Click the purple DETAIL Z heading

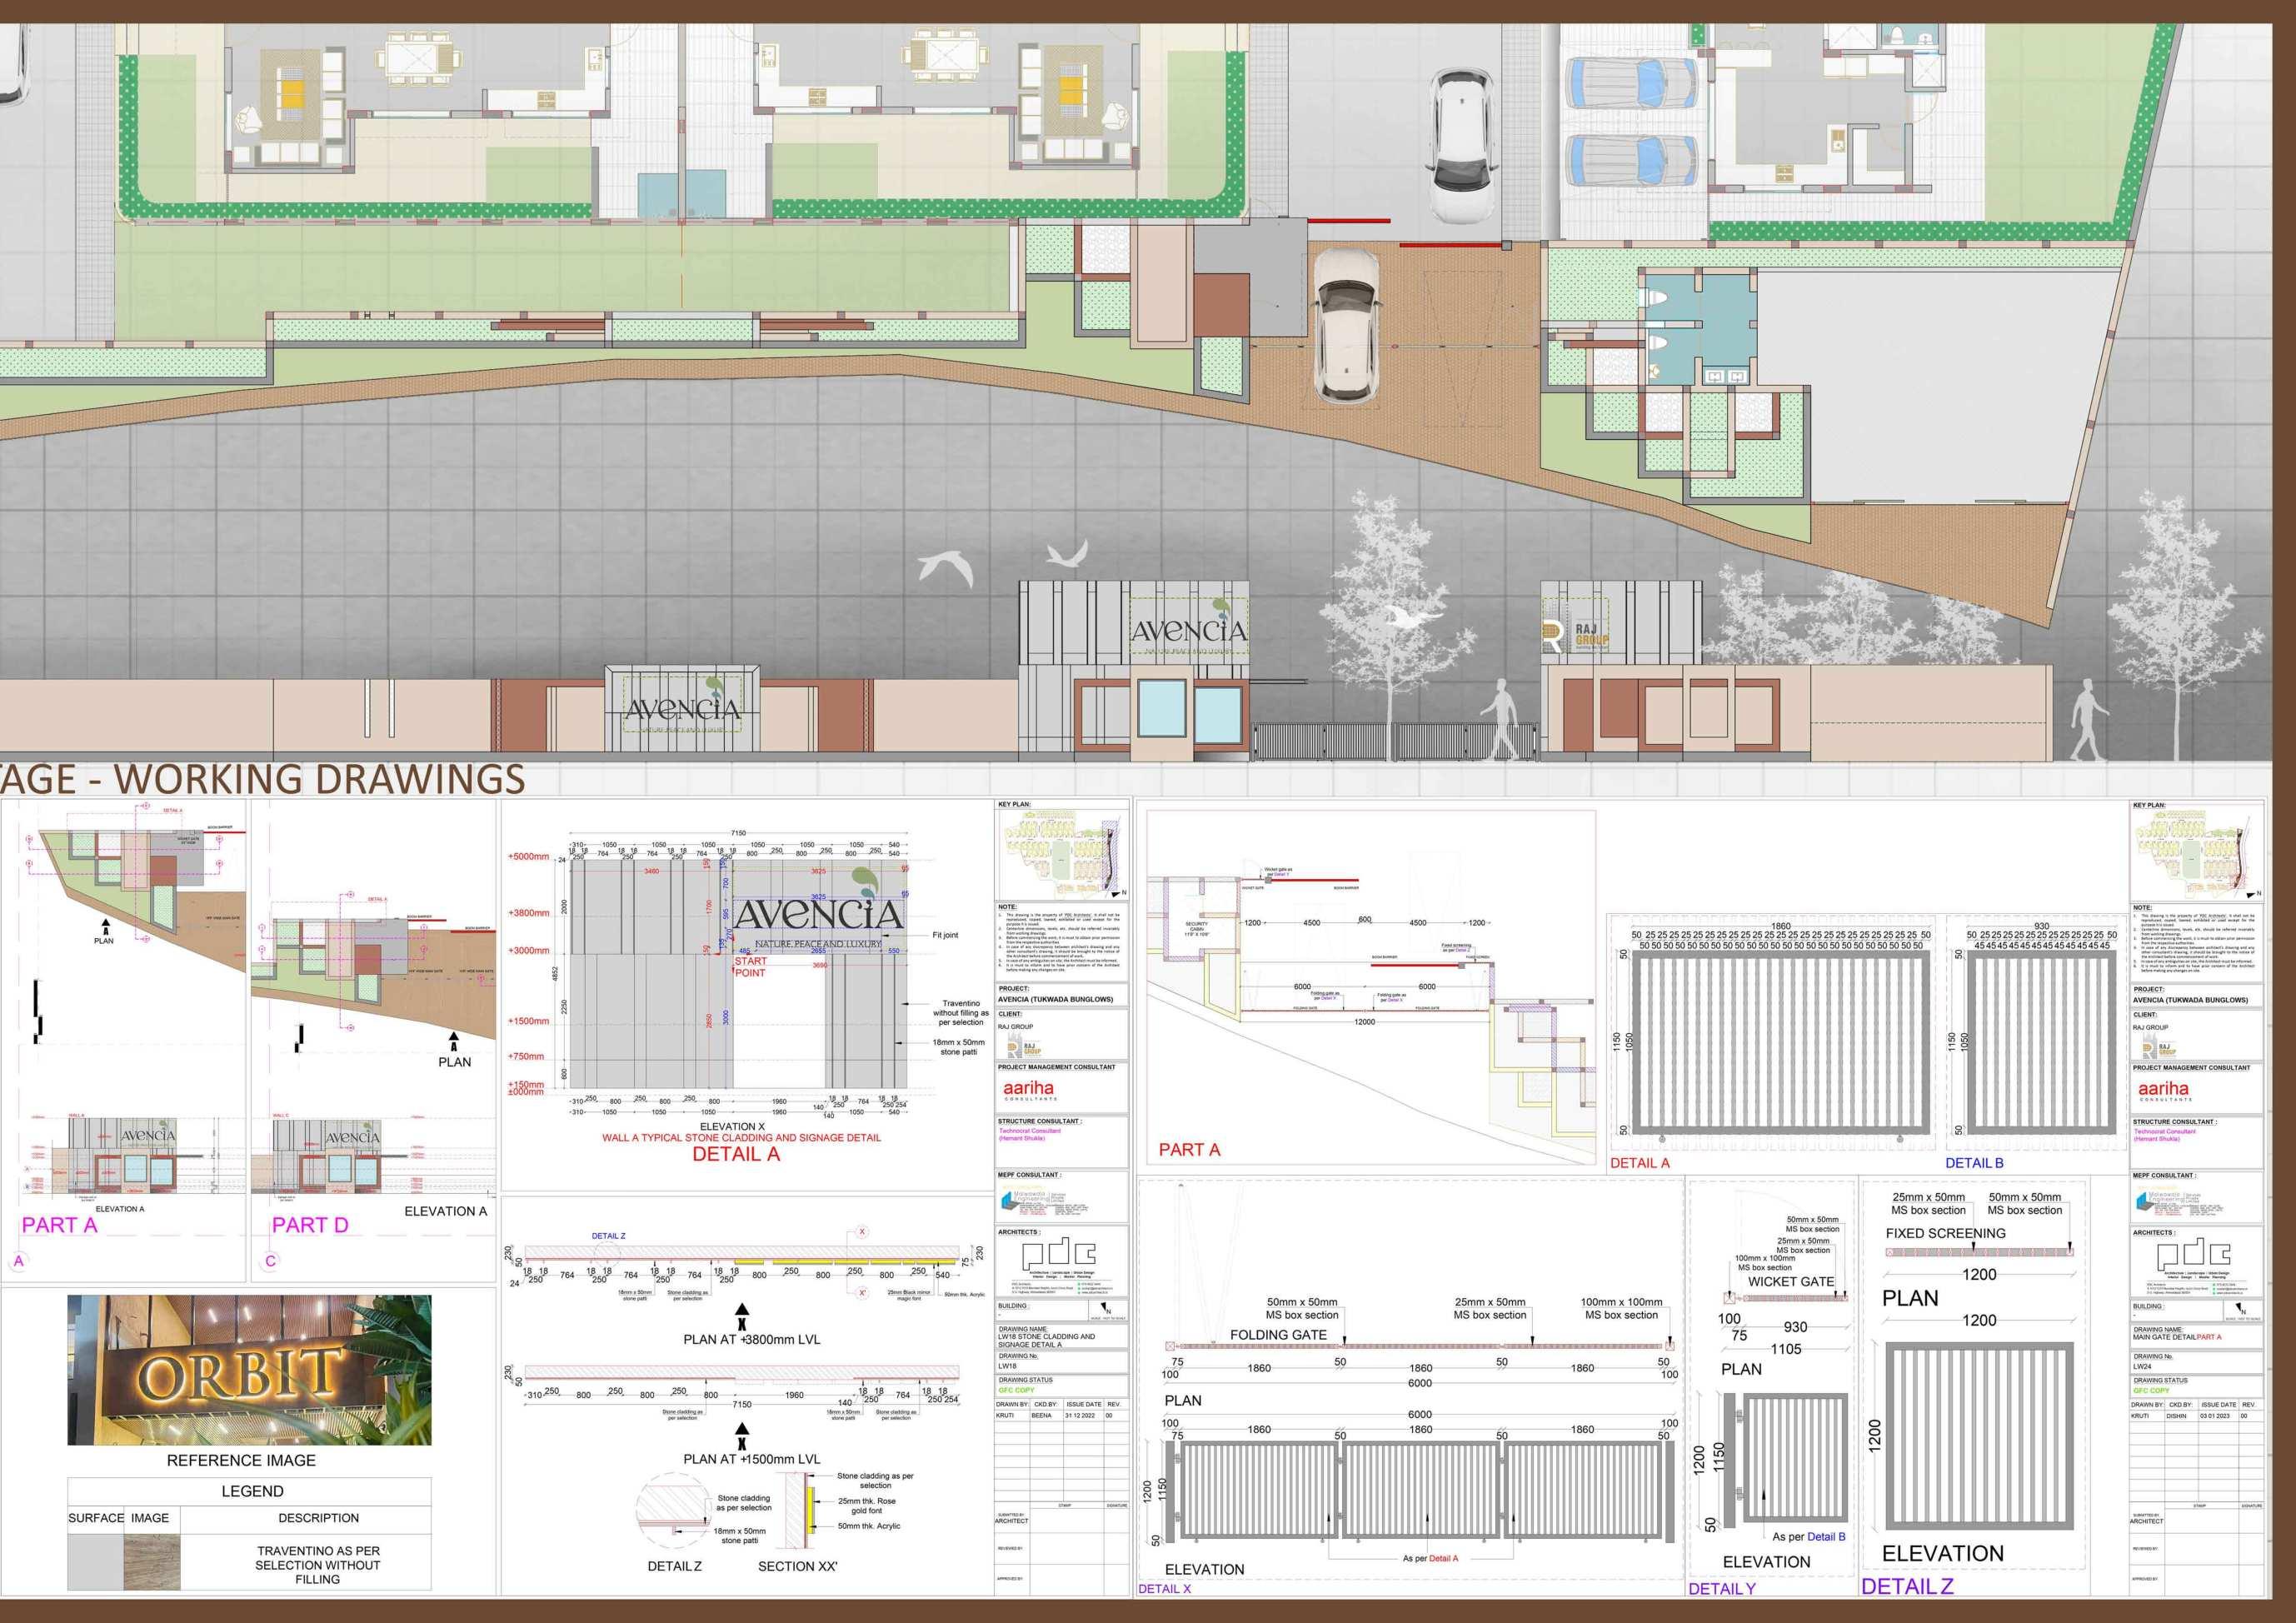(x=1906, y=1586)
